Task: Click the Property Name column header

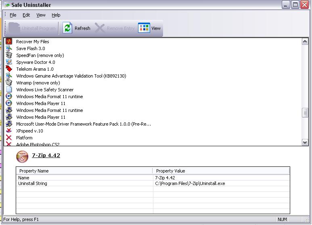Action: (84, 171)
